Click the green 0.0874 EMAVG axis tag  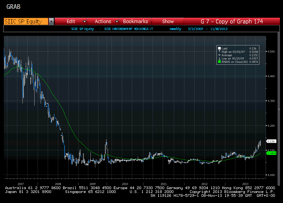pyautogui.click(x=271, y=153)
